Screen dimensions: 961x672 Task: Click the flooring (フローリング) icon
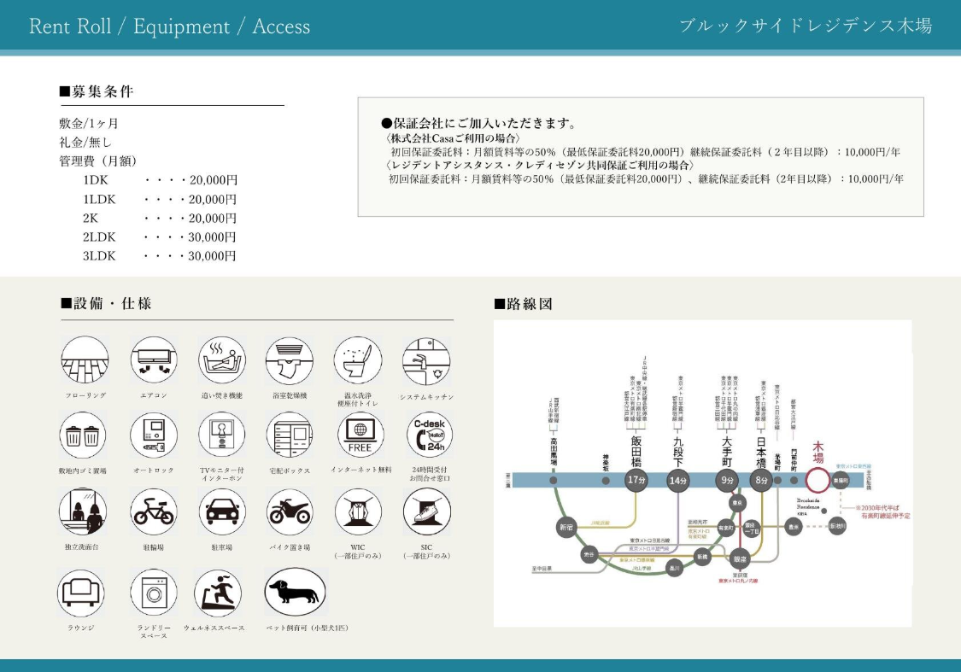click(85, 359)
